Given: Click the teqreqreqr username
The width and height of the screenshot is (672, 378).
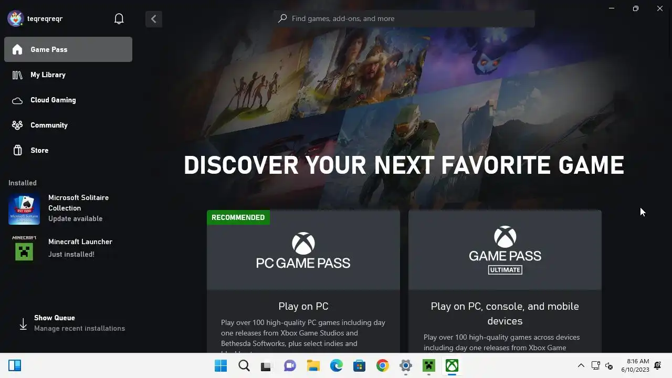Looking at the screenshot, I should (x=45, y=18).
